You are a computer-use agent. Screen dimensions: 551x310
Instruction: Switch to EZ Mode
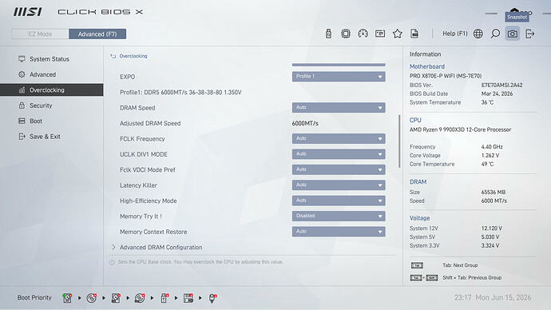pyautogui.click(x=40, y=34)
